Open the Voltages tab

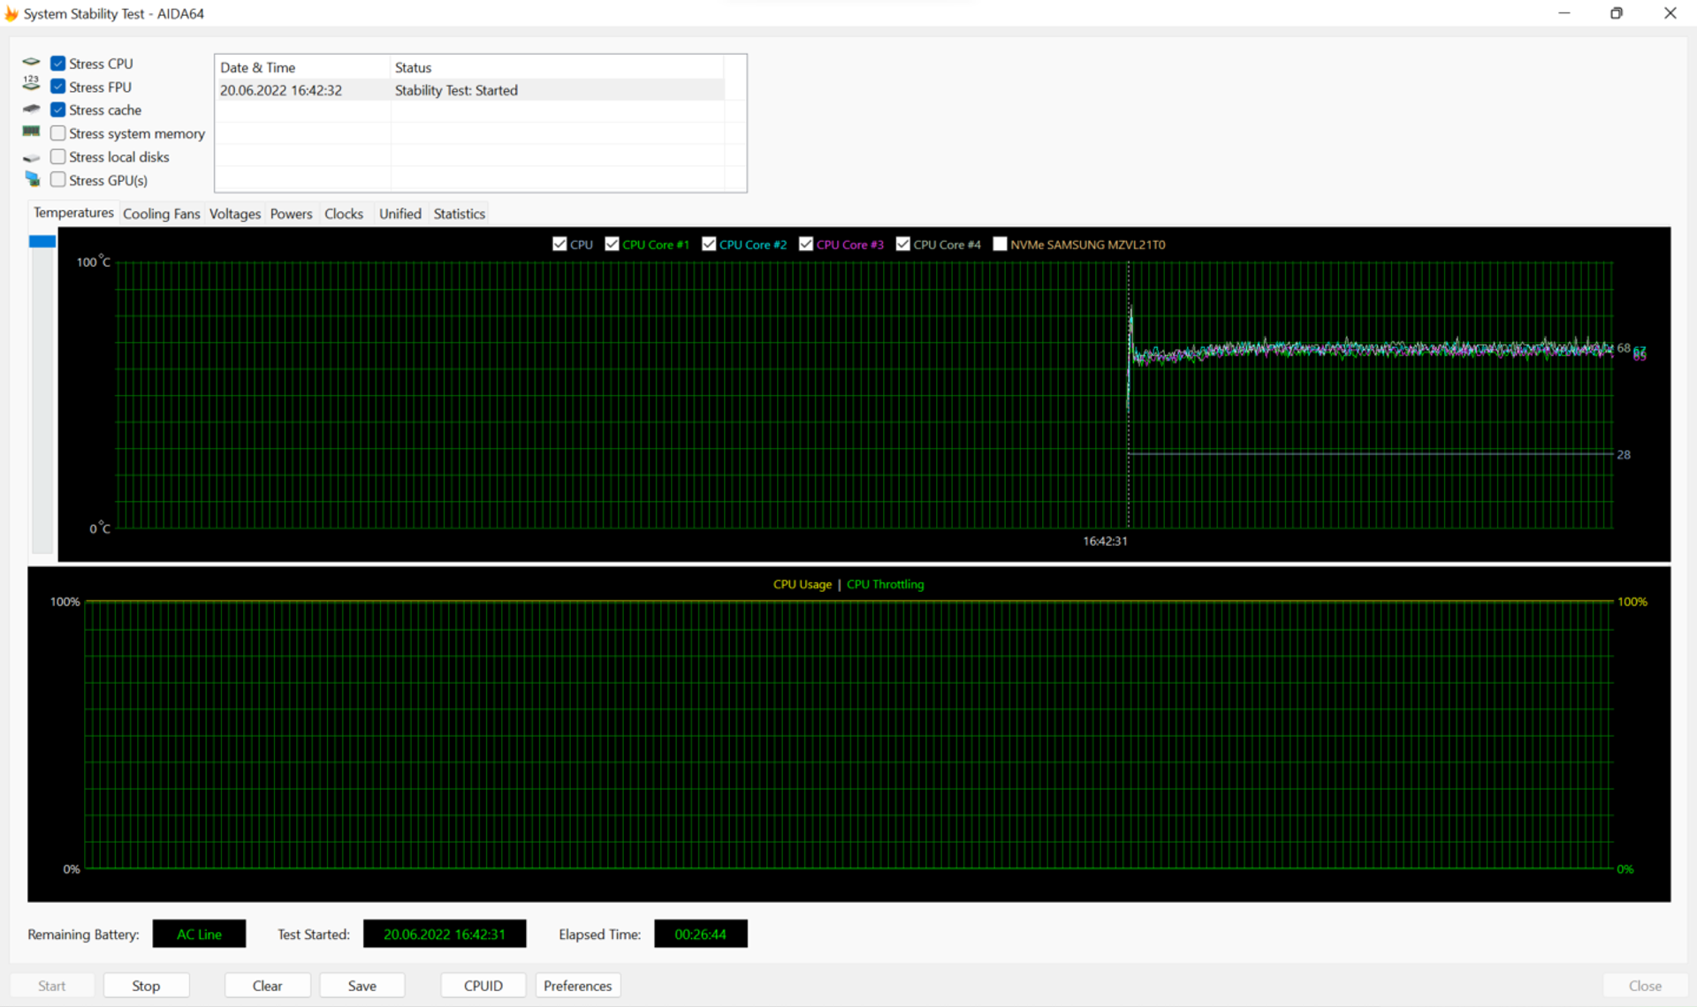235,214
